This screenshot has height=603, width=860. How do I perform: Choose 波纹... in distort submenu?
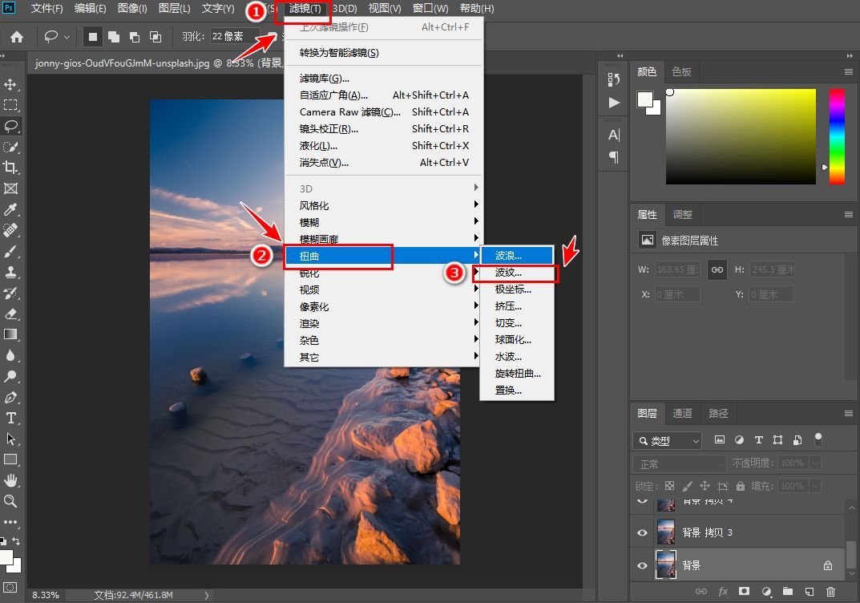point(517,272)
